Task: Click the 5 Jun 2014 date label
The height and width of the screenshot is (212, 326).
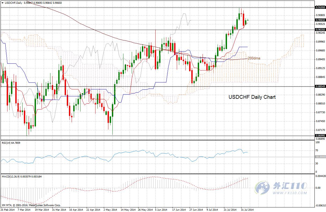Action: pyautogui.click(x=161, y=210)
